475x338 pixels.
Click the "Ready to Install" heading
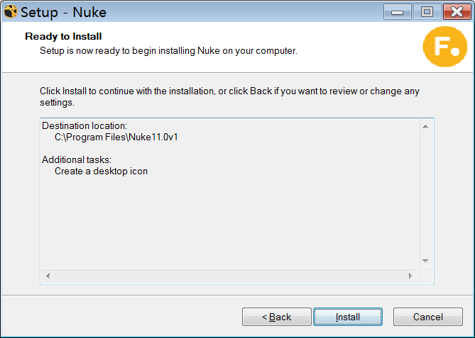pos(63,36)
